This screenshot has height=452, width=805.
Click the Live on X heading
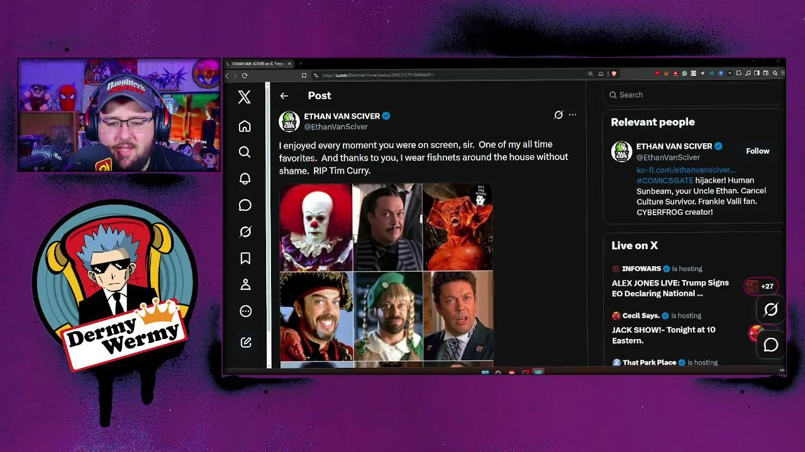tap(635, 246)
